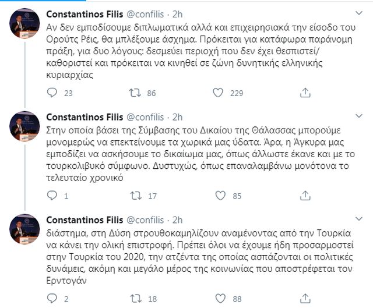Reply to the tweet with 23 replies
Image resolution: width=373 pixels, height=308 pixels.
pos(51,92)
